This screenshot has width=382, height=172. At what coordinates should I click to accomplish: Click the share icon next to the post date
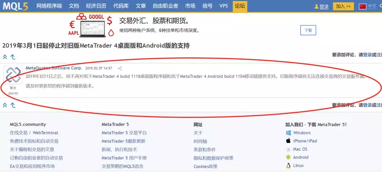point(120,68)
